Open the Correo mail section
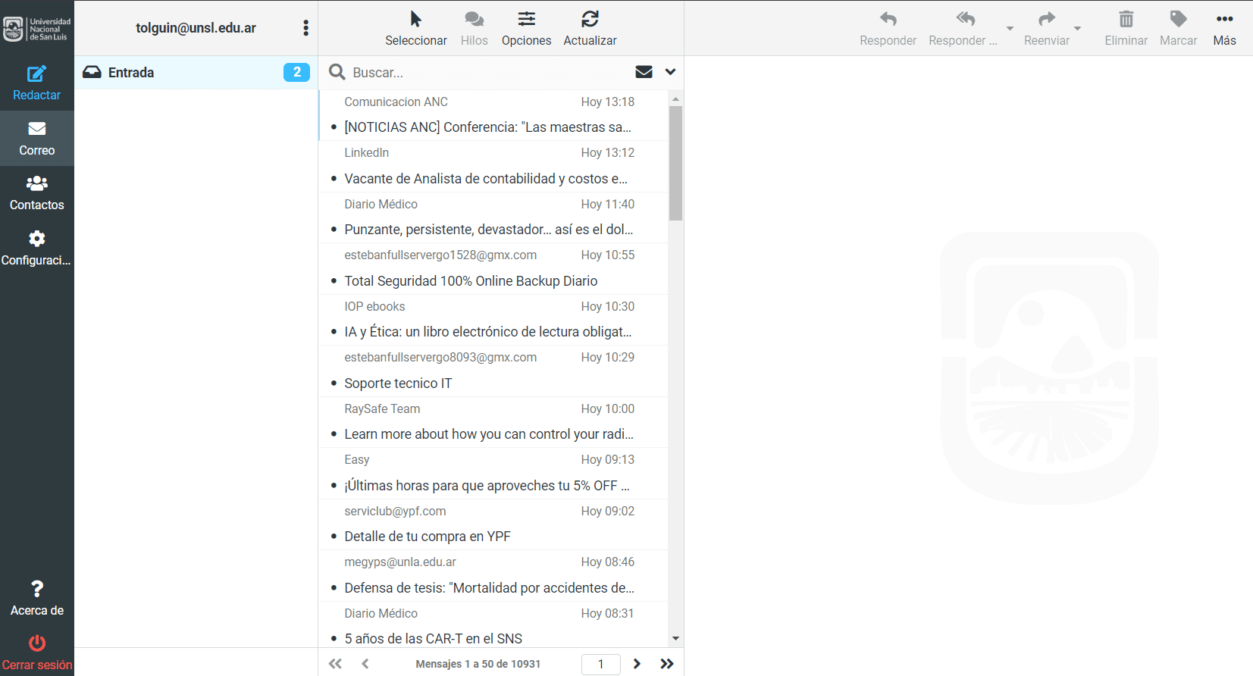The image size is (1253, 676). tap(36, 139)
